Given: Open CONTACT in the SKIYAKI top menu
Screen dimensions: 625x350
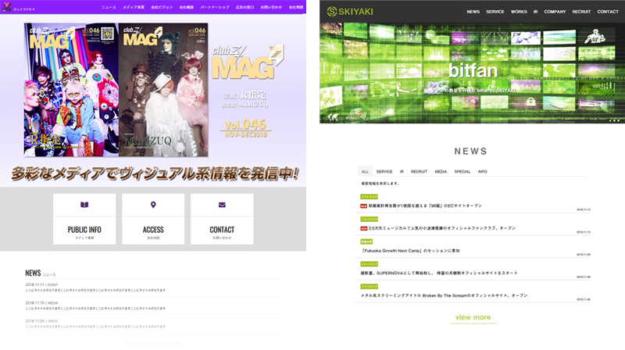Looking at the screenshot, I should coord(608,12).
